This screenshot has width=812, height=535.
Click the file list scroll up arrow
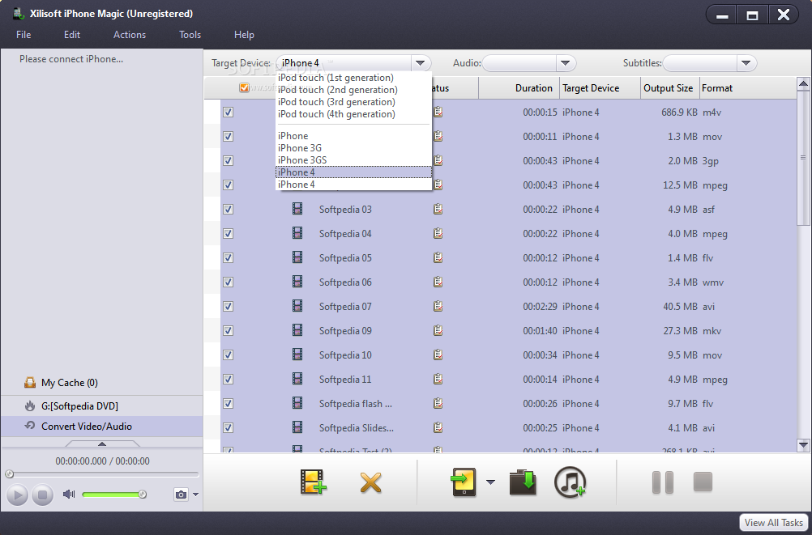[x=803, y=83]
